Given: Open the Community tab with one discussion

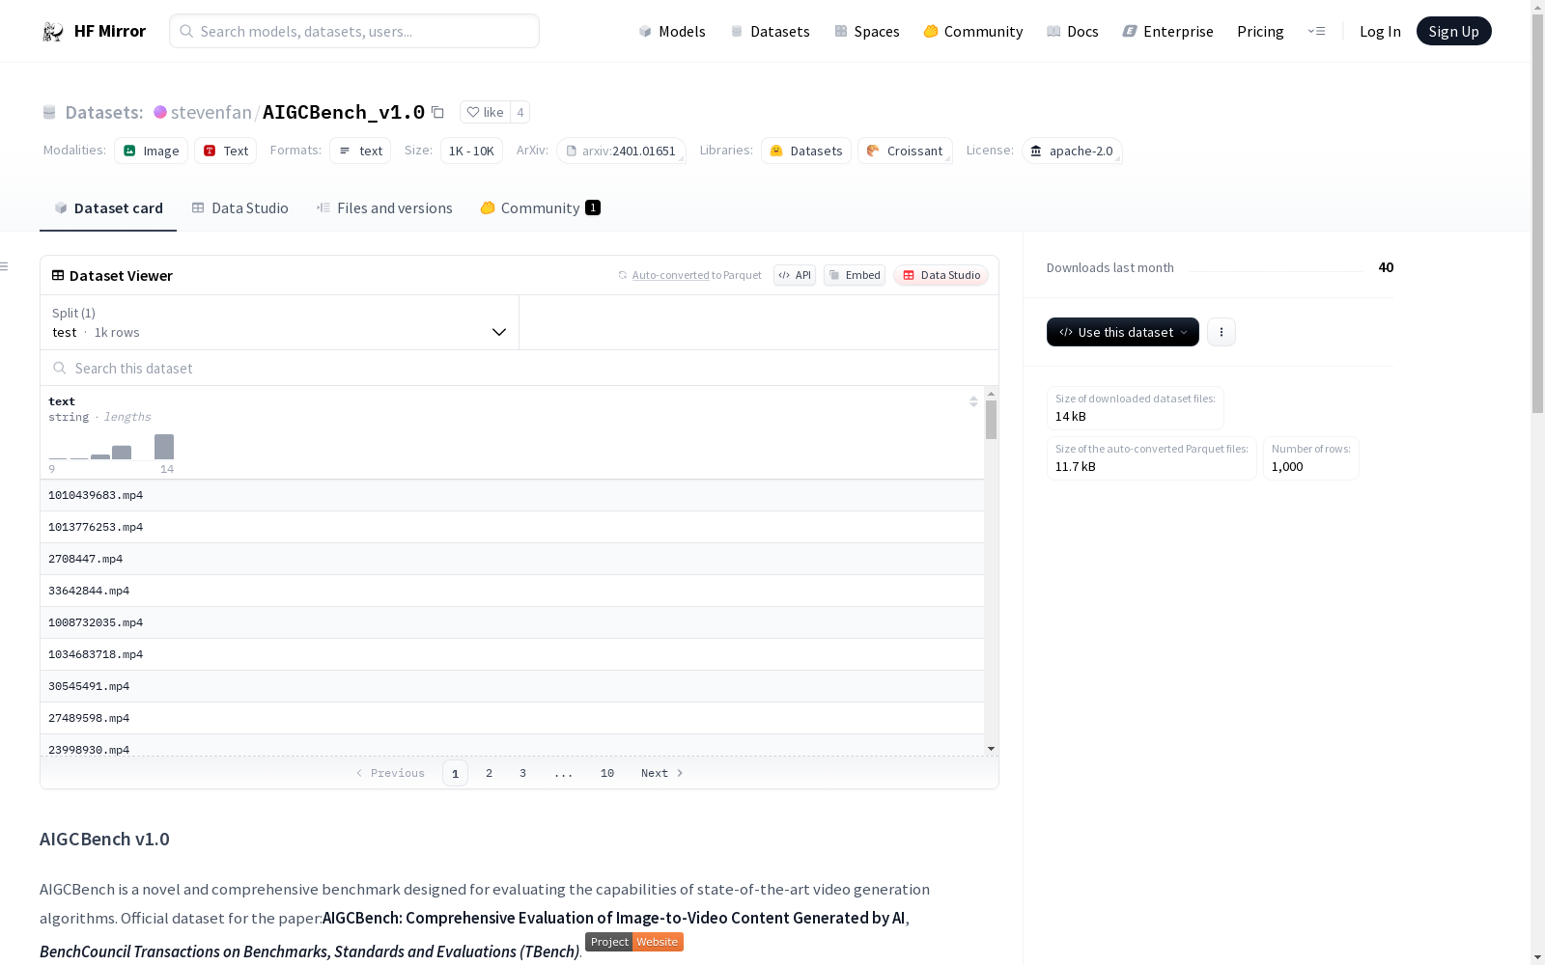Looking at the screenshot, I should click(x=541, y=207).
